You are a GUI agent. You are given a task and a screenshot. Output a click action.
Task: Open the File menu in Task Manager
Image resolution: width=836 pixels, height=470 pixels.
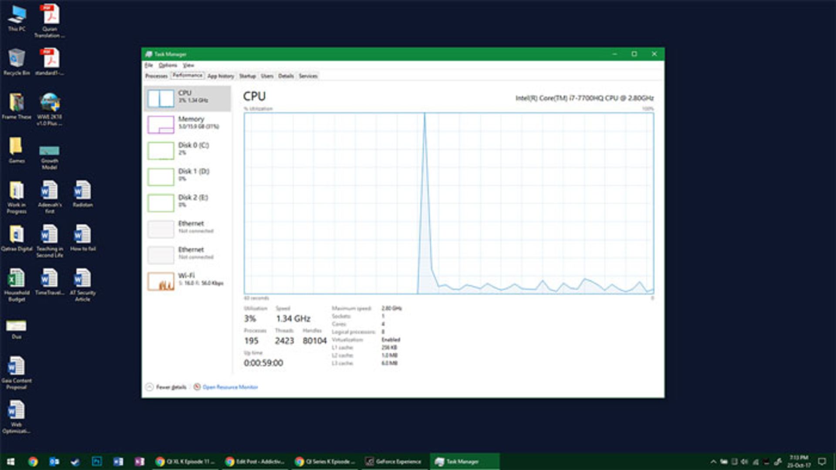click(148, 65)
